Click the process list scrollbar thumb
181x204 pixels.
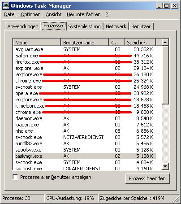point(165,75)
